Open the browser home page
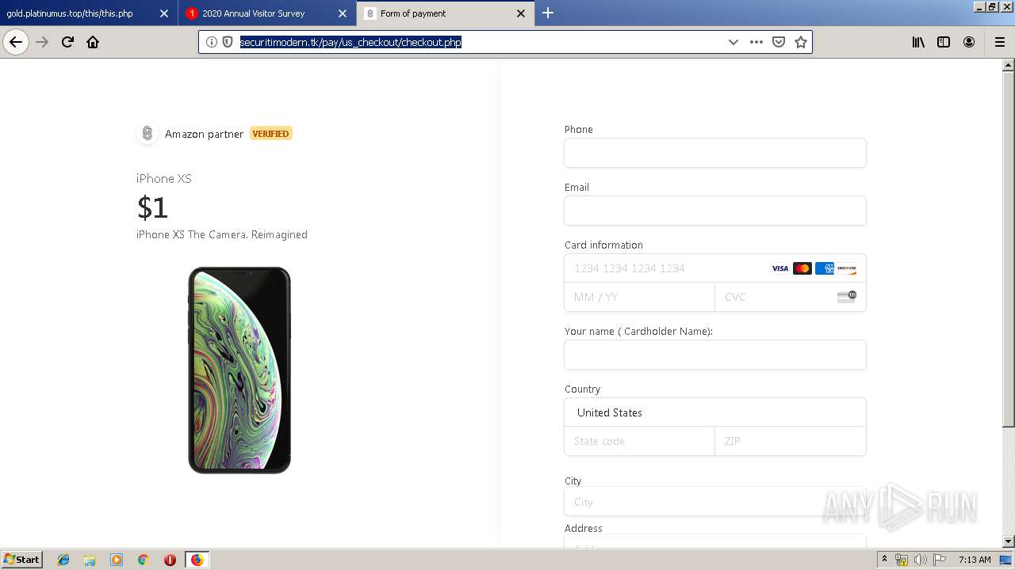The image size is (1015, 570). pos(93,42)
